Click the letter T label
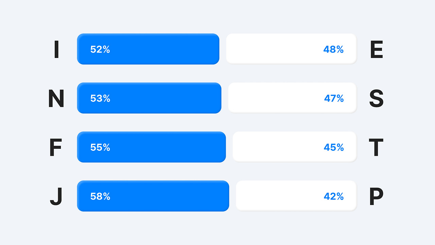435x245 pixels. tap(376, 148)
